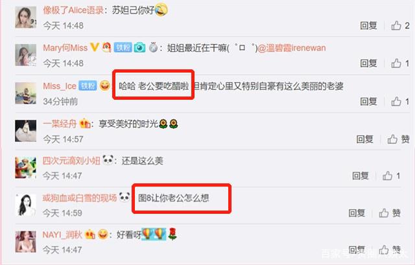Click the 铁粉 badge beside Miss_Ice

click(88, 86)
